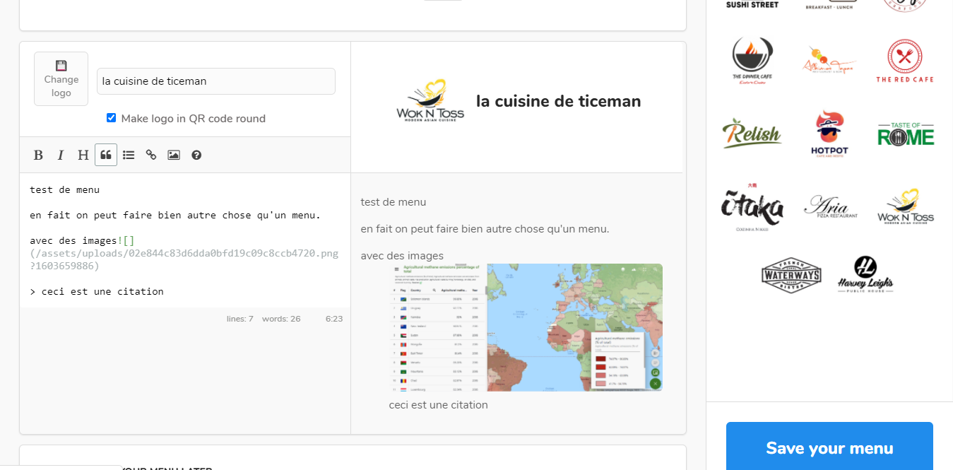Image resolution: width=953 pixels, height=470 pixels.
Task: Click the editor line '> ceci est une citation'
Action: point(97,292)
